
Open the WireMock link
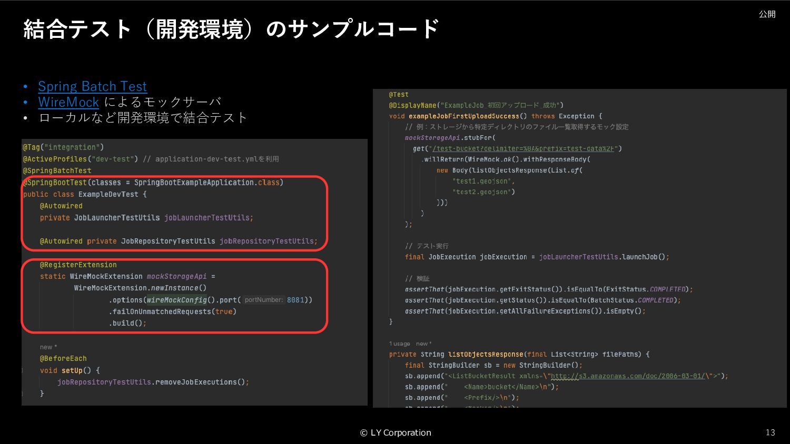68,102
